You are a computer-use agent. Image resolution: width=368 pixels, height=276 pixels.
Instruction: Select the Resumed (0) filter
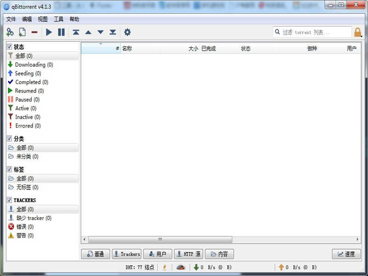(43, 91)
